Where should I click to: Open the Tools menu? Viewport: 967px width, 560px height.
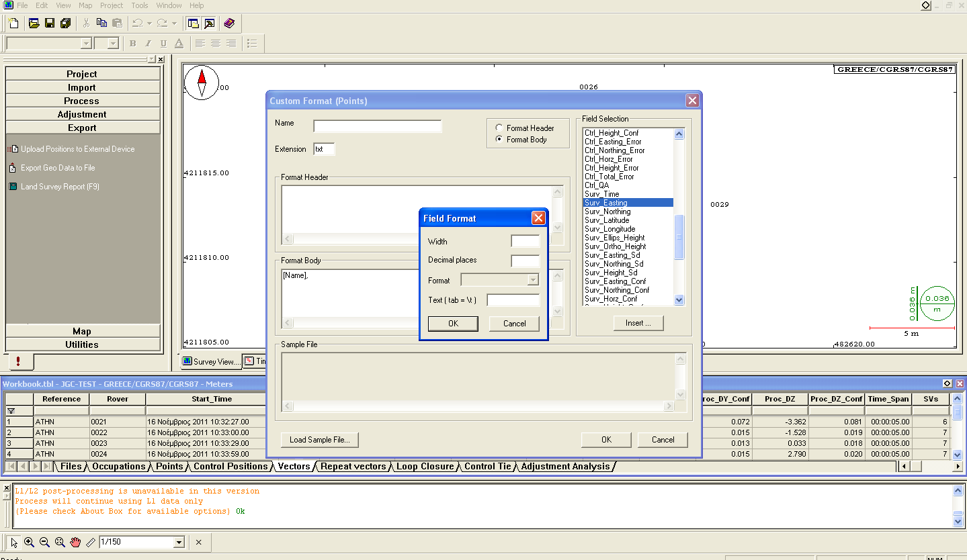coord(140,5)
